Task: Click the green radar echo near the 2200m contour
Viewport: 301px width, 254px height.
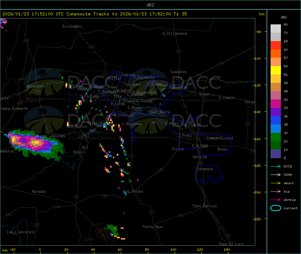Action: tap(113, 230)
